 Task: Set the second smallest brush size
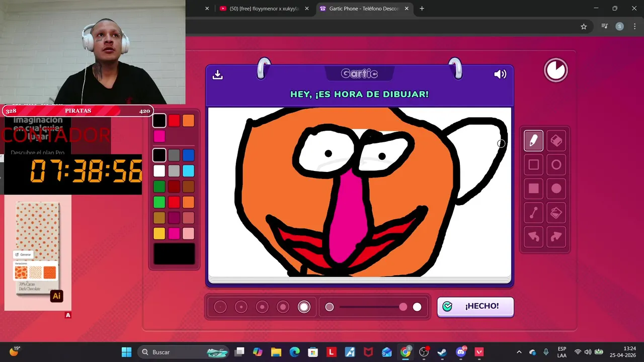click(x=241, y=307)
